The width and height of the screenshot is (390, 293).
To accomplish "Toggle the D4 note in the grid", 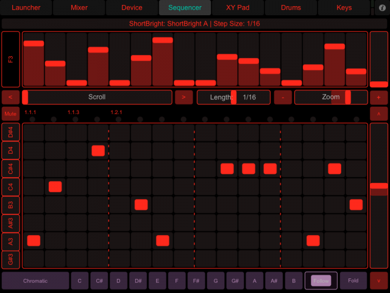I will click(x=98, y=151).
